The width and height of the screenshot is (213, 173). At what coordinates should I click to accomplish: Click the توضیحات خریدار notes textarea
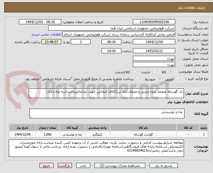click(96, 148)
